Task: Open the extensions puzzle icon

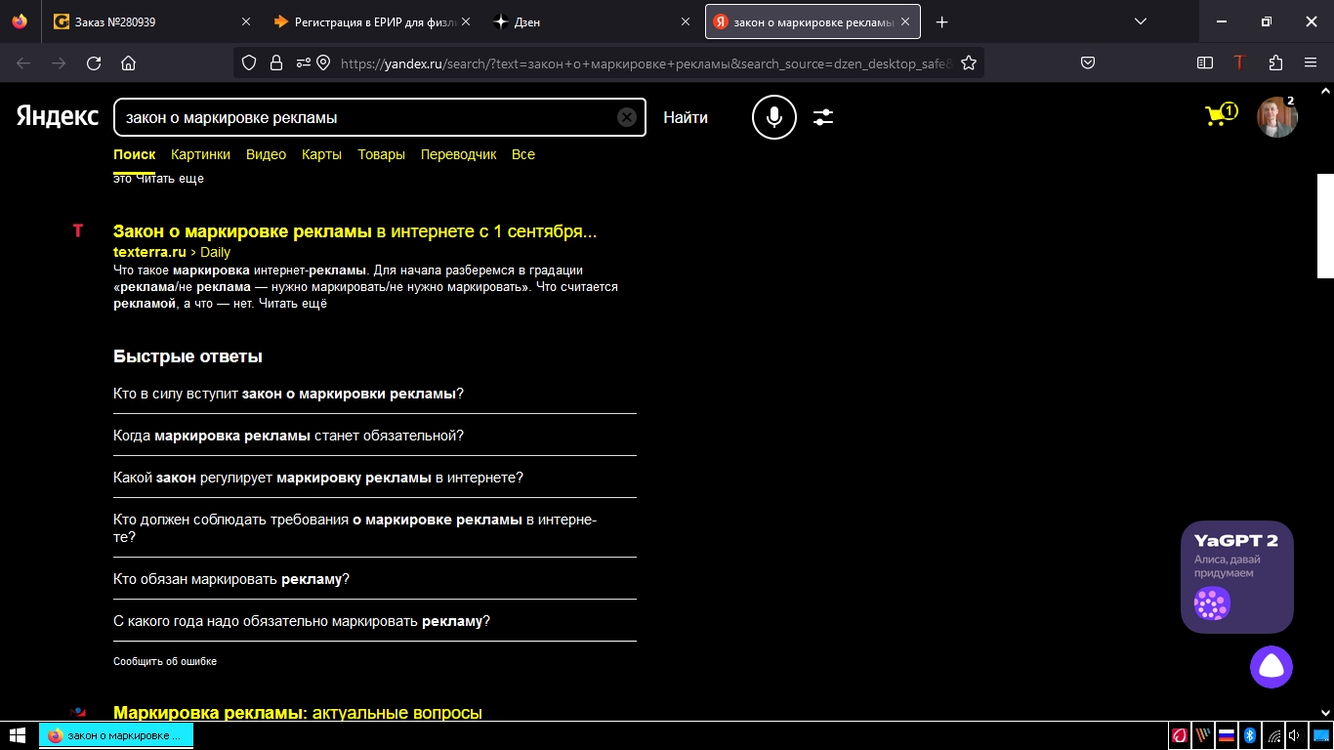Action: (x=1275, y=62)
